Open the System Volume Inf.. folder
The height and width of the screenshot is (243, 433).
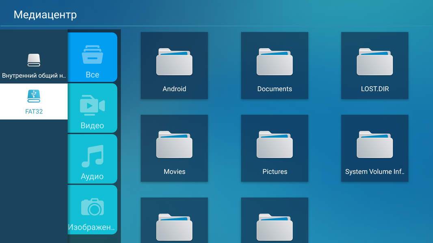pos(375,148)
